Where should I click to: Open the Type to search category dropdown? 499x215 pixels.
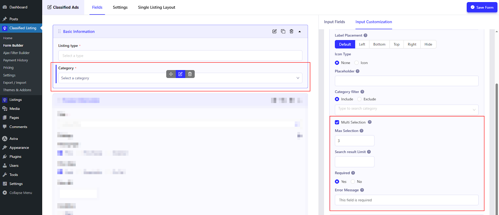pos(407,110)
